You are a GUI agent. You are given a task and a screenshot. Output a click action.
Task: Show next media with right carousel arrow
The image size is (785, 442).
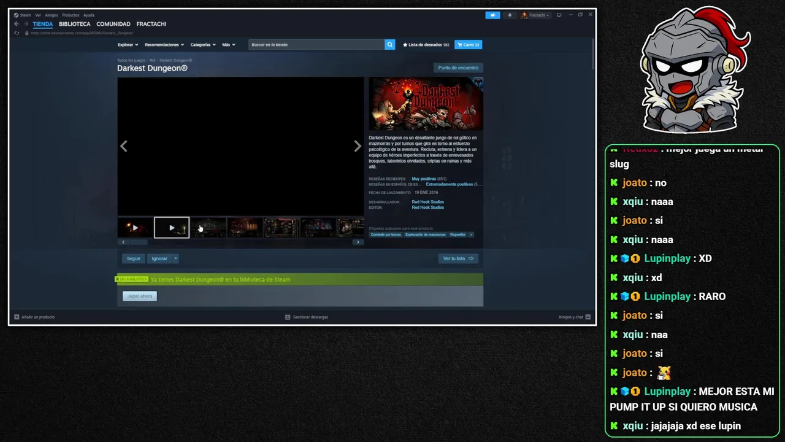coord(358,146)
